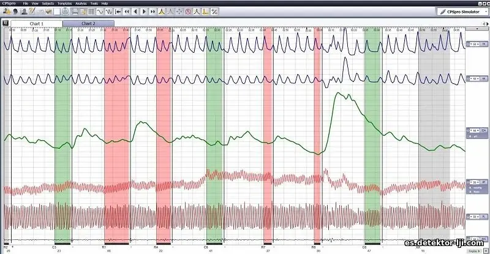Switch to the Chart 1 tab
The height and width of the screenshot is (254, 490).
point(37,24)
